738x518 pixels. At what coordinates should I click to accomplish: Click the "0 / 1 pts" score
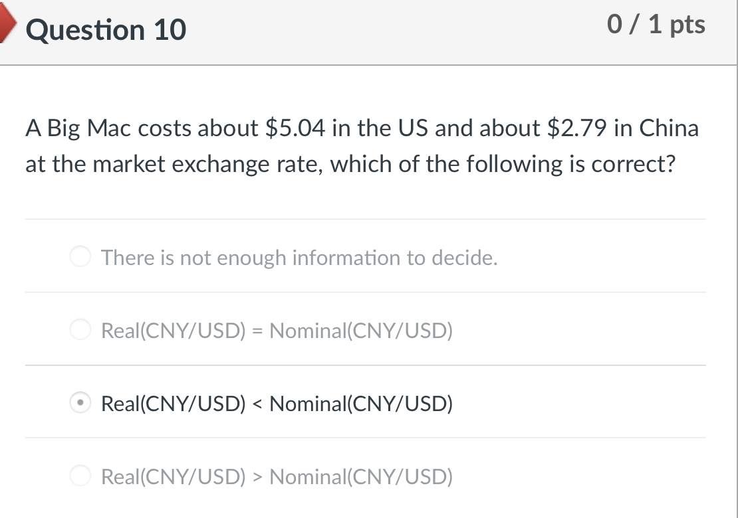(x=656, y=25)
